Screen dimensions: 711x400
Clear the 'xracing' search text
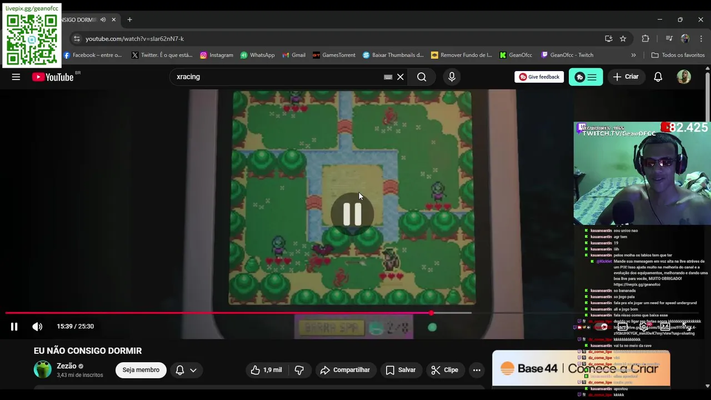400,77
